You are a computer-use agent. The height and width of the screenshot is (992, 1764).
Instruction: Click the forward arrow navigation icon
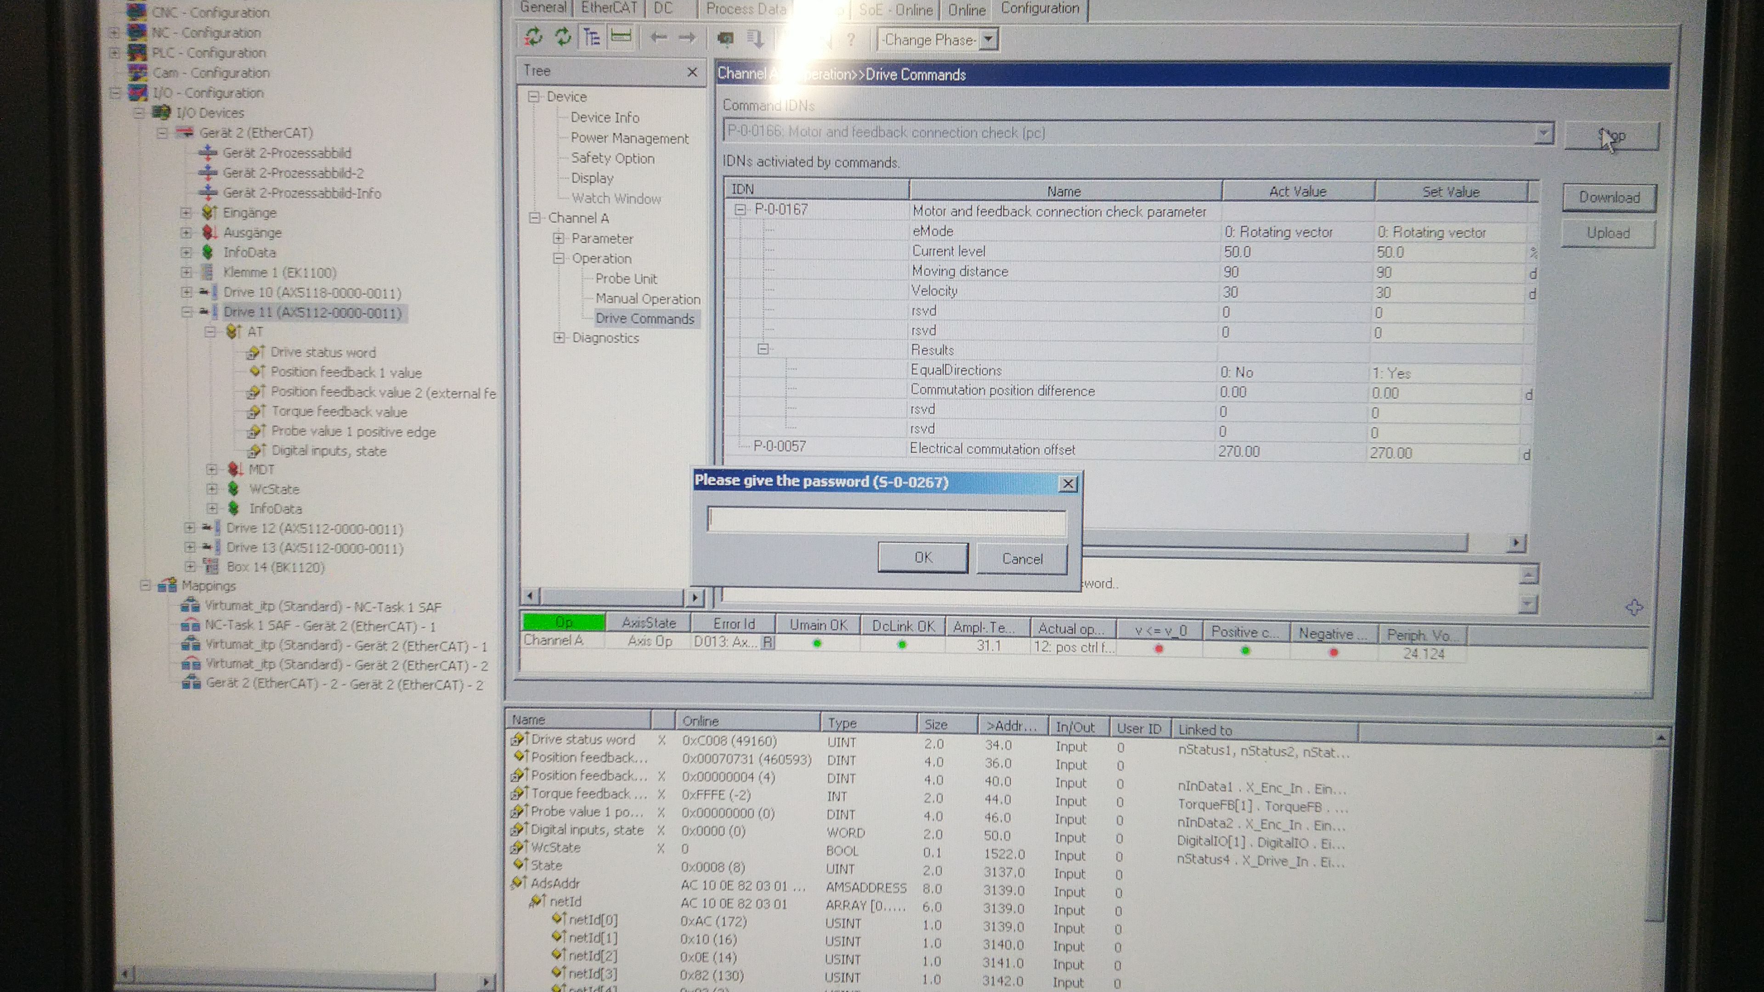pos(687,38)
